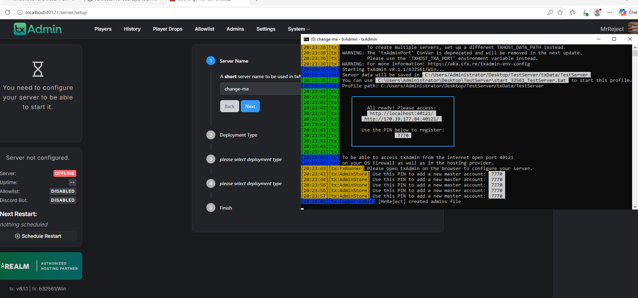This screenshot has height=298, width=638.
Task: Open the Player Drops page
Action: coord(168,29)
